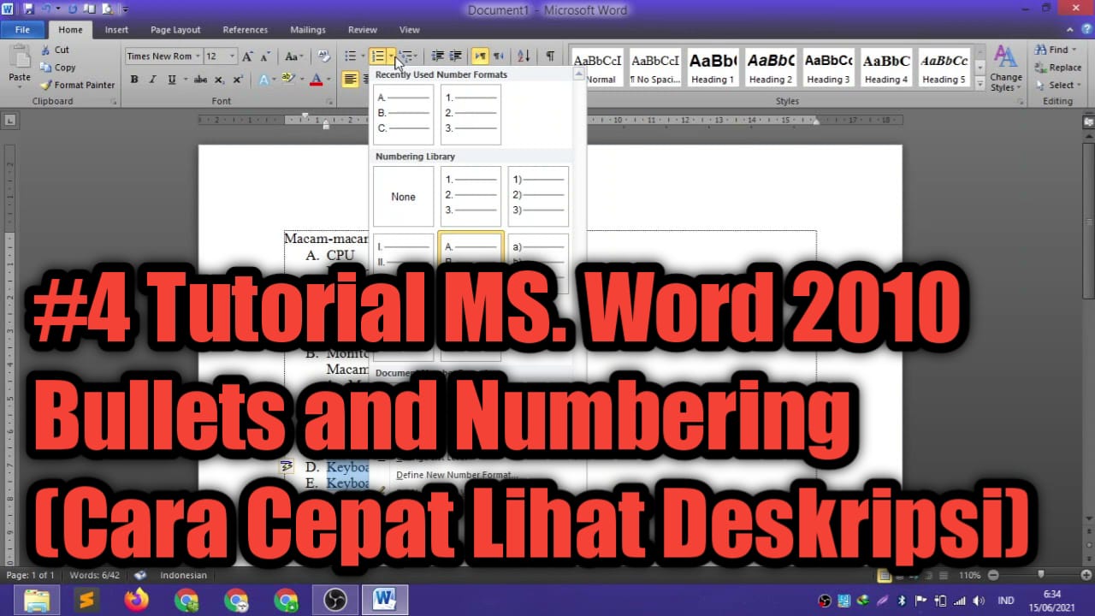Expand the Find options arrow
The image size is (1095, 616).
click(1075, 50)
